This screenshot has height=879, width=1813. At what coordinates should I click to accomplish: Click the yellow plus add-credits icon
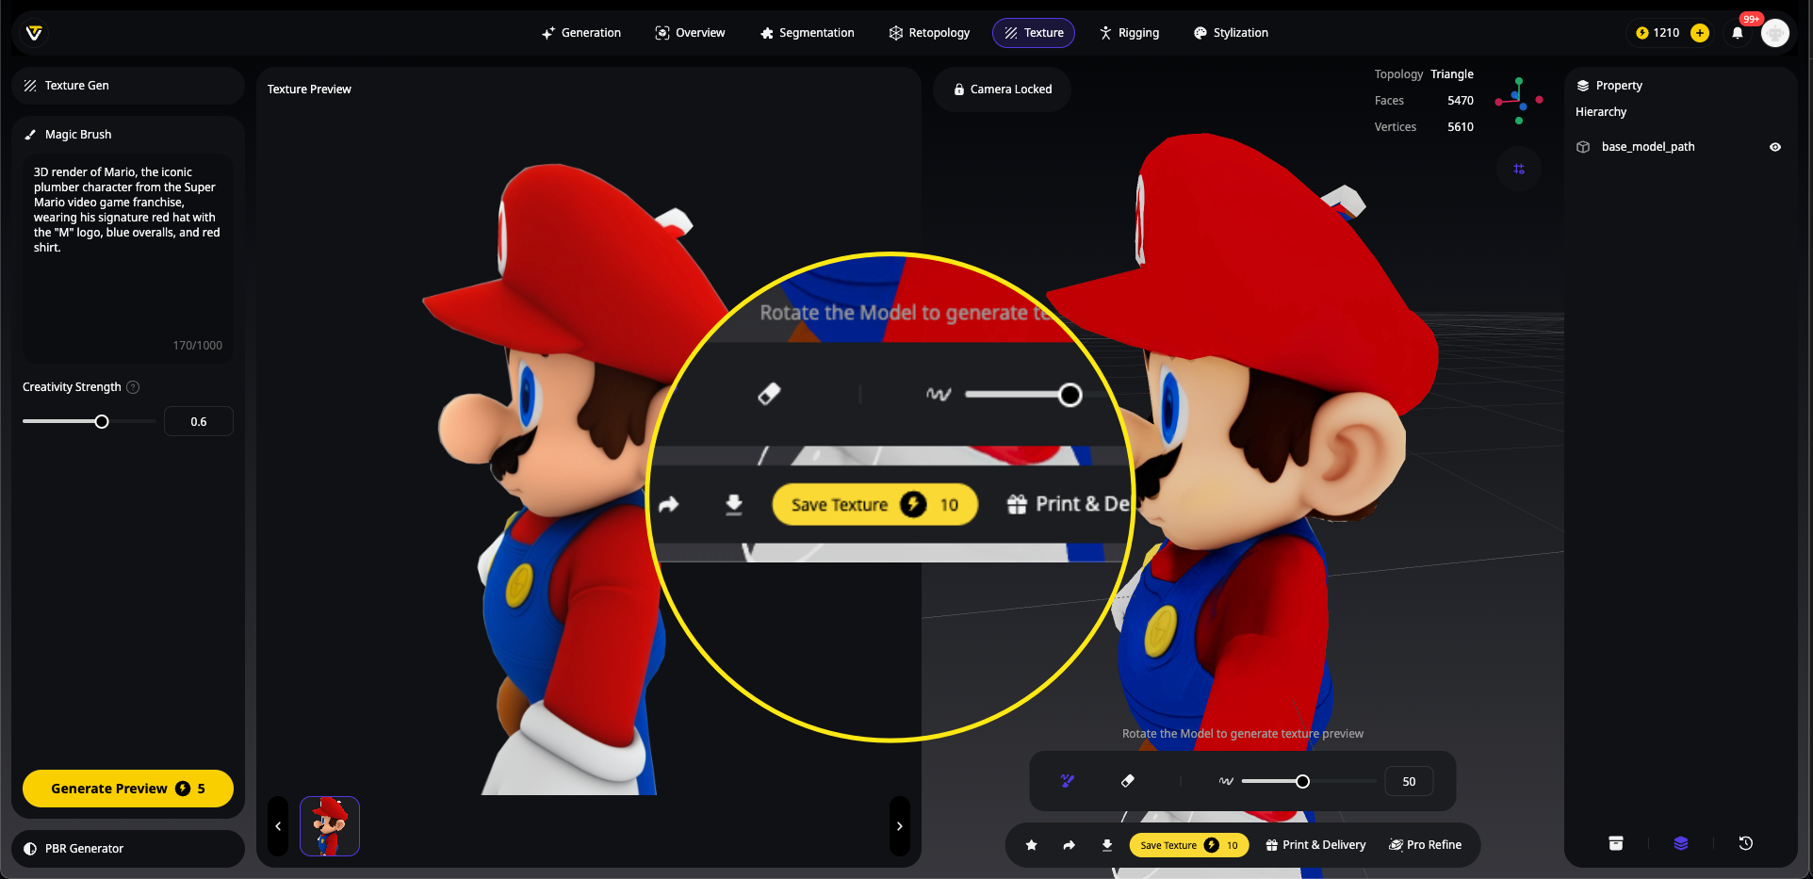[x=1700, y=33]
